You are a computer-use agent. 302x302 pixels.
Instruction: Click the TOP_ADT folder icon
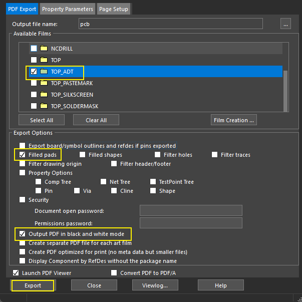click(44, 72)
